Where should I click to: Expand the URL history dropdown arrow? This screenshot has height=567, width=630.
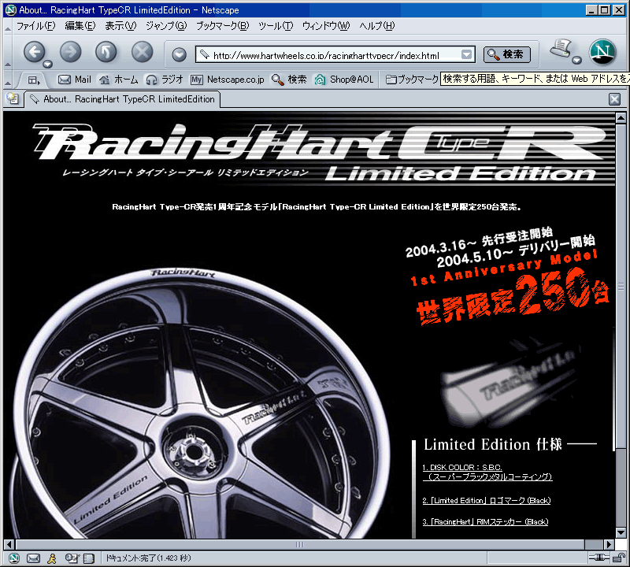(x=466, y=54)
